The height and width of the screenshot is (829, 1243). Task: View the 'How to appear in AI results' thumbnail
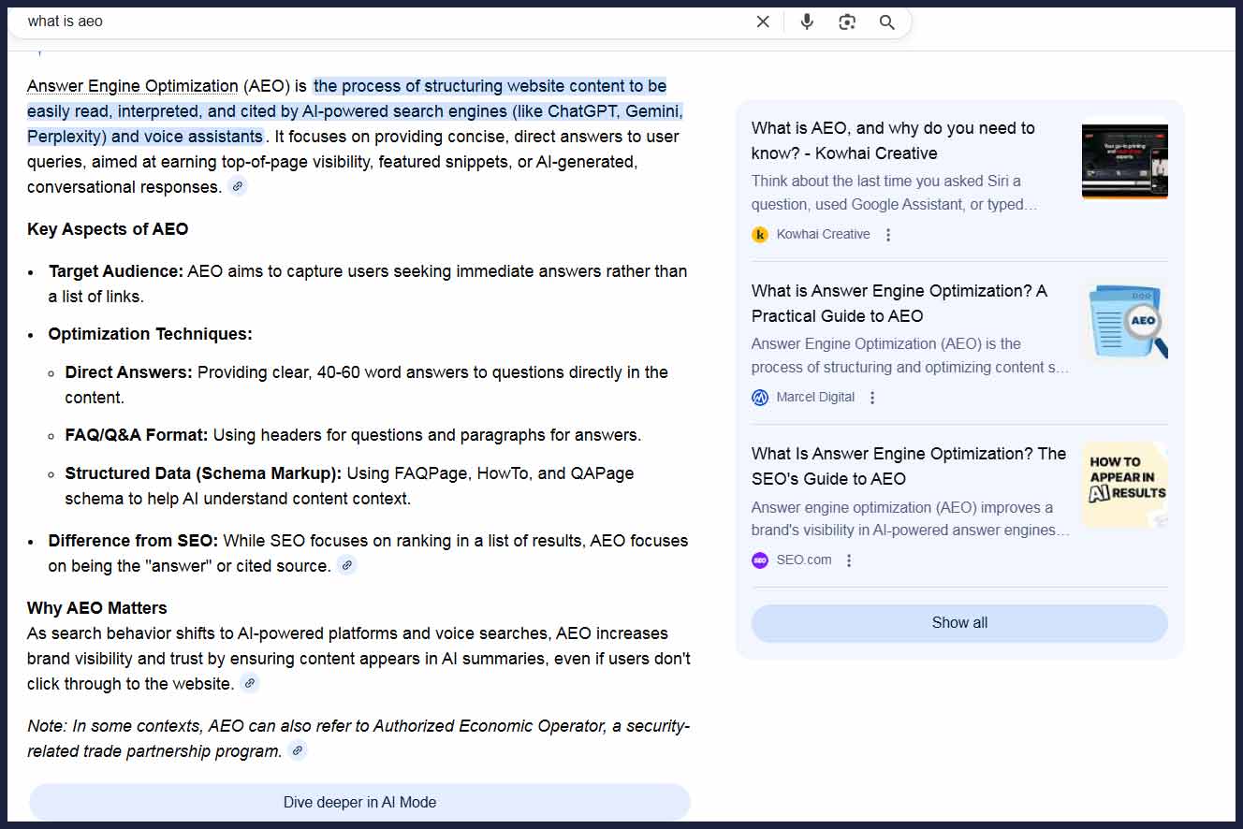pyautogui.click(x=1124, y=486)
